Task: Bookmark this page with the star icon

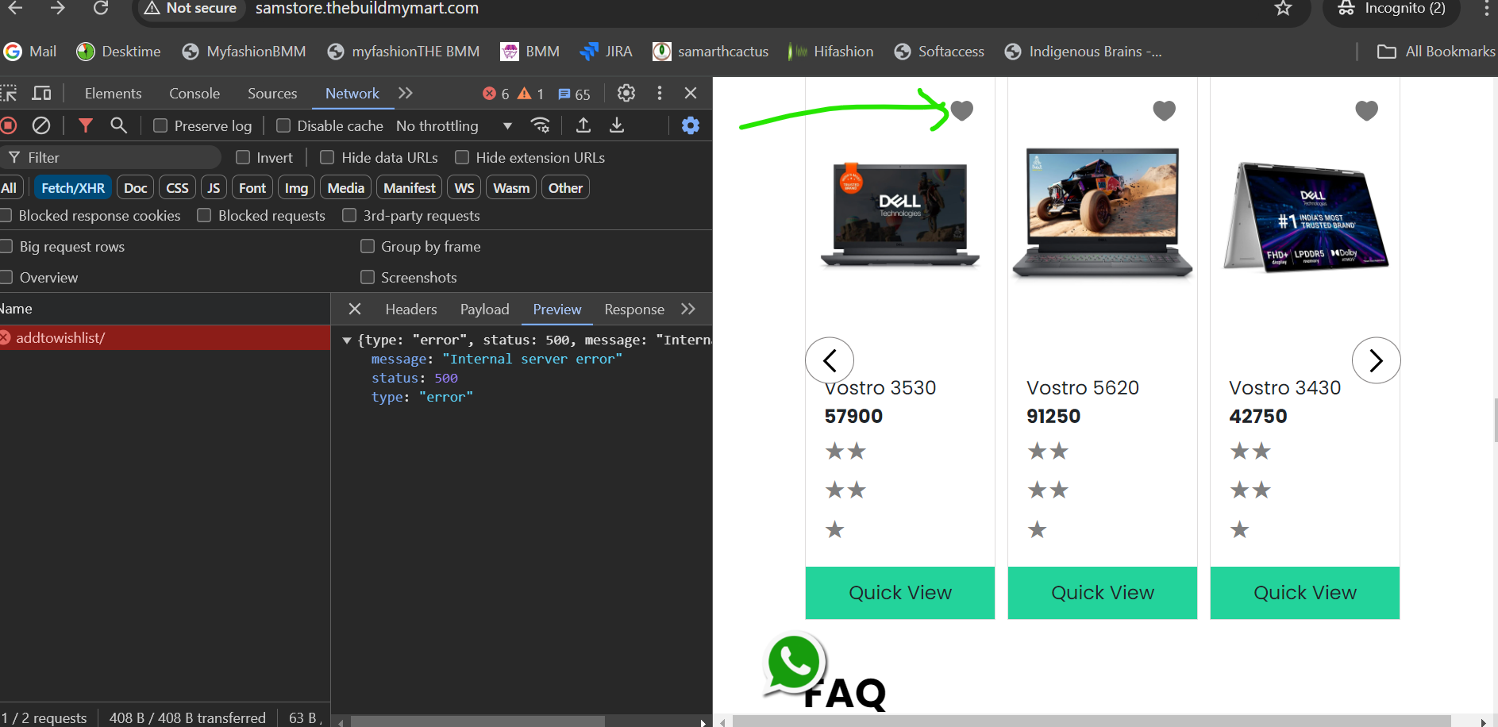Action: click(1283, 8)
